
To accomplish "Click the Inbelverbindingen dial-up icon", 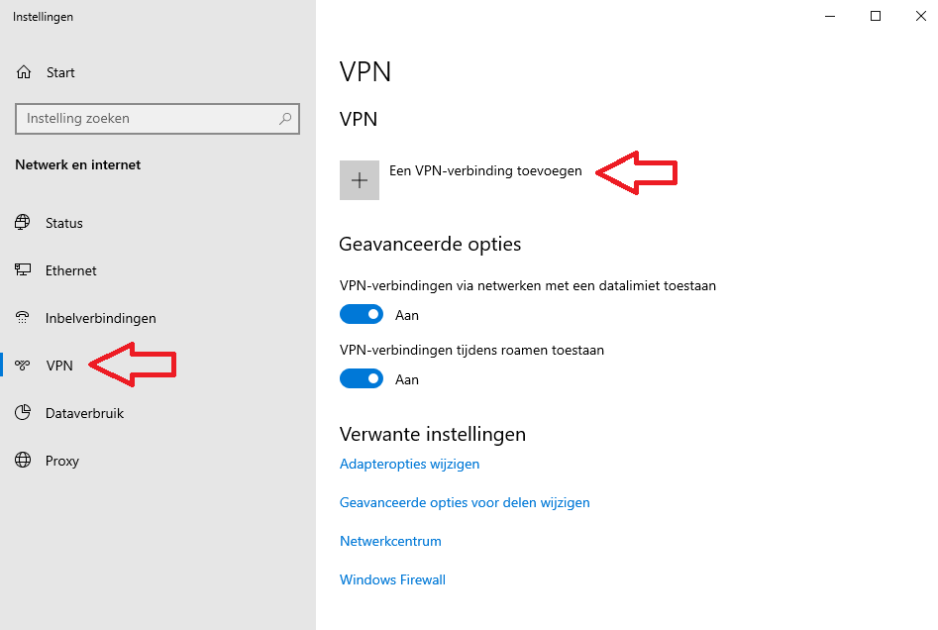I will (x=23, y=318).
